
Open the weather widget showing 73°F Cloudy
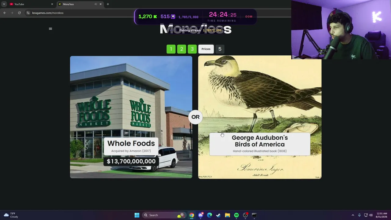(11, 215)
